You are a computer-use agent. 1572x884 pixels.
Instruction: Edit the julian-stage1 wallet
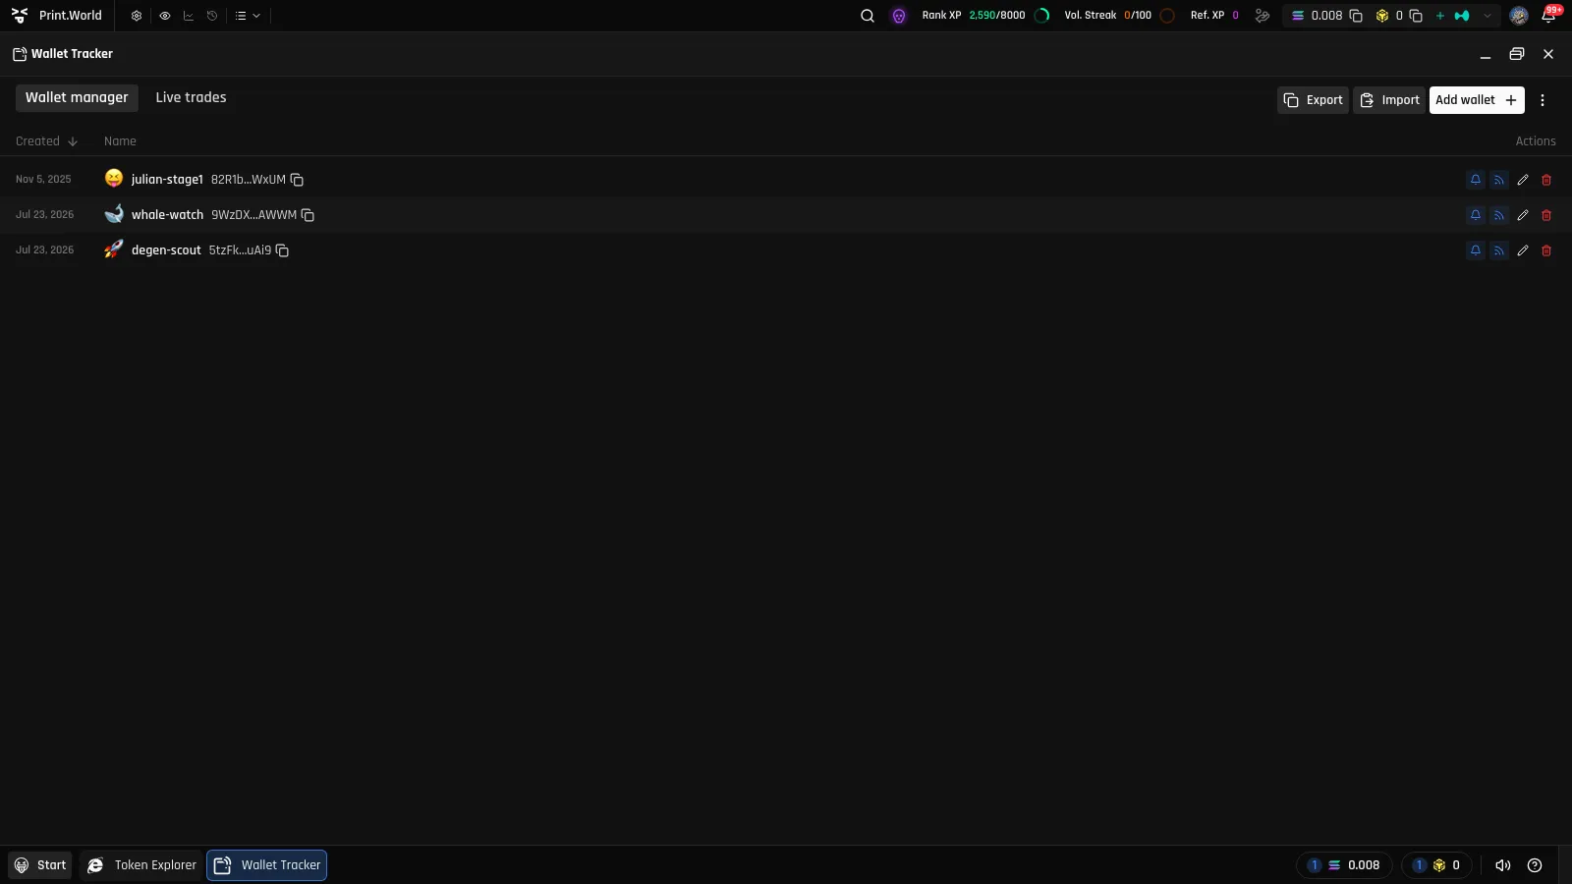[x=1523, y=180]
